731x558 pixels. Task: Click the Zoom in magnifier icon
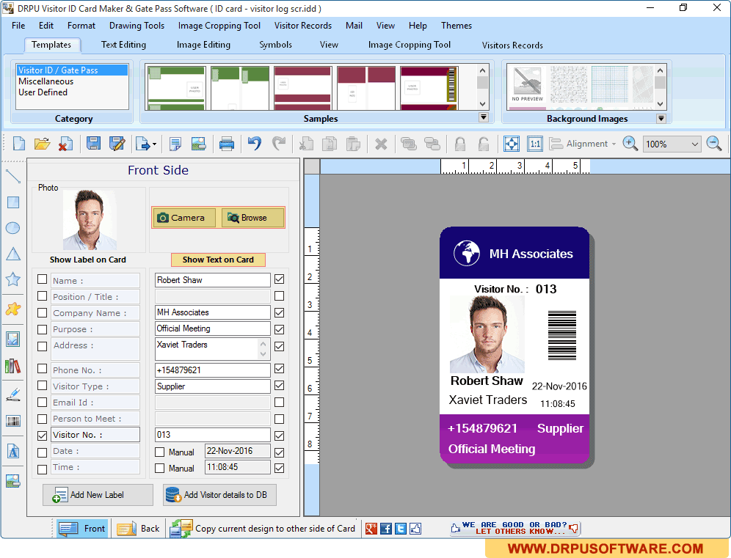[x=630, y=144]
